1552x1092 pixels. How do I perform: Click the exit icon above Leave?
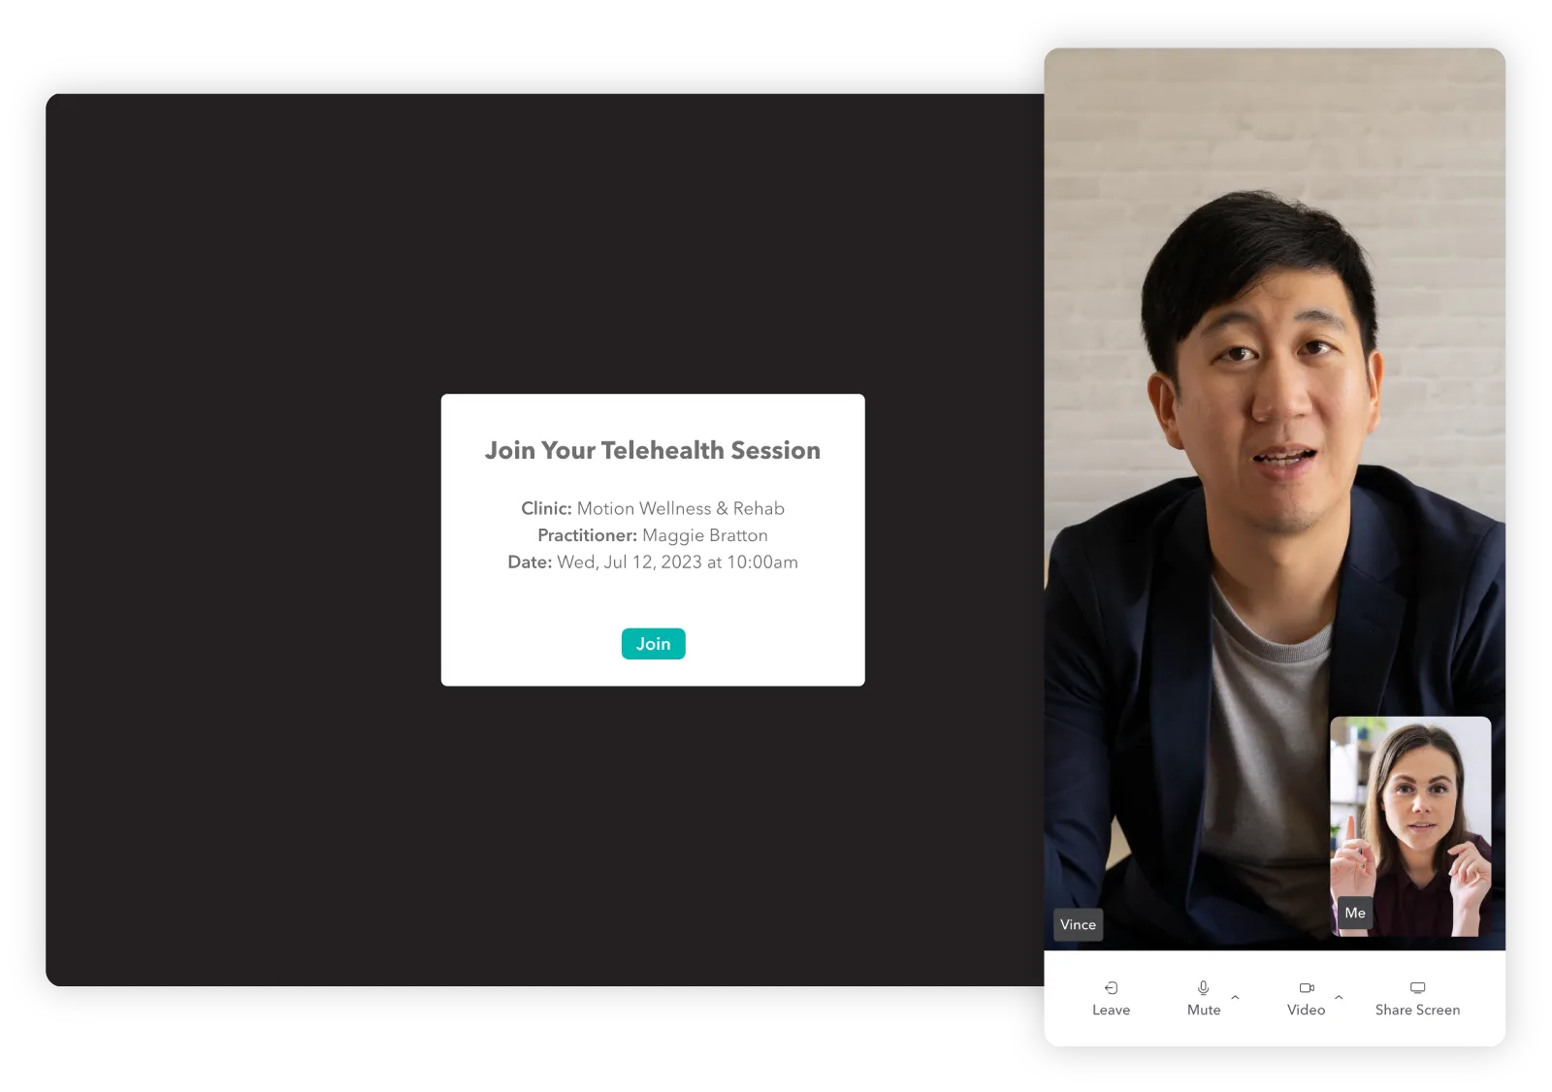coord(1111,988)
